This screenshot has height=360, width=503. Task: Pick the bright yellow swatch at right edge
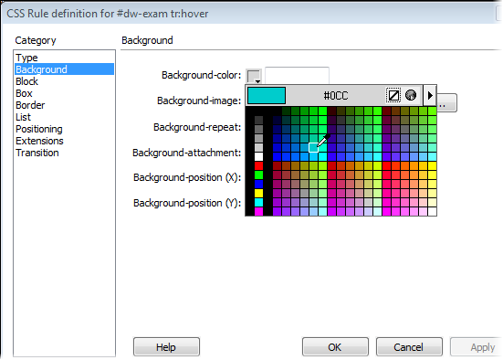click(432, 166)
